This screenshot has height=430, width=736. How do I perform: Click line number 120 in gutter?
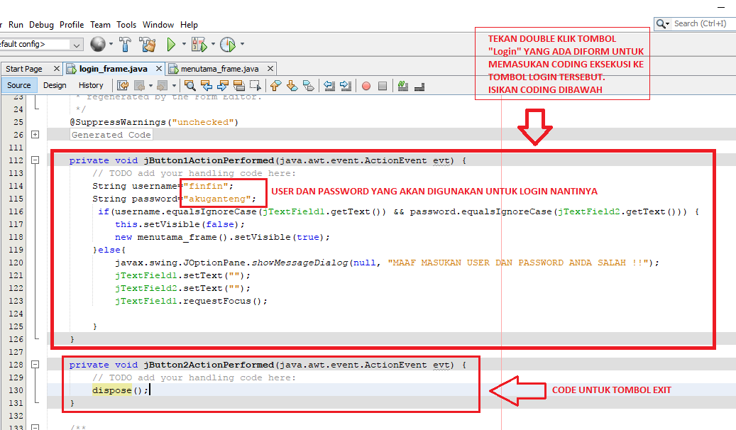(16, 263)
